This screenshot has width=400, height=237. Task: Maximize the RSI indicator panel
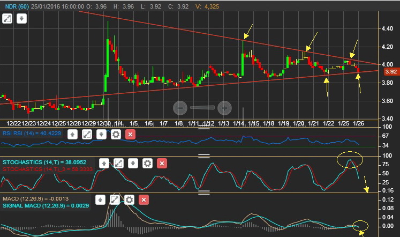(87, 135)
